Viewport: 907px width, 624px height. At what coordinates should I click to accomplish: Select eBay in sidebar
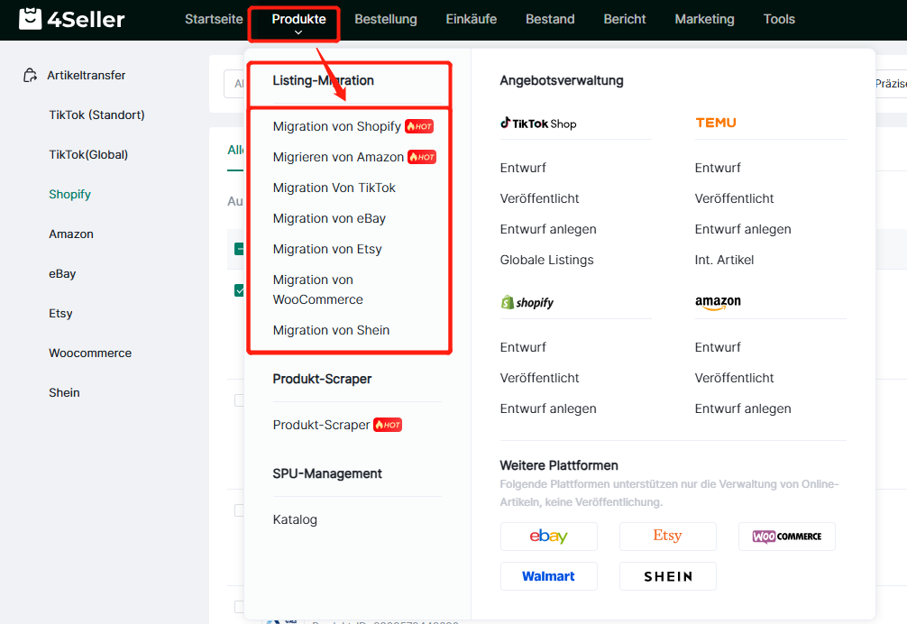[62, 273]
